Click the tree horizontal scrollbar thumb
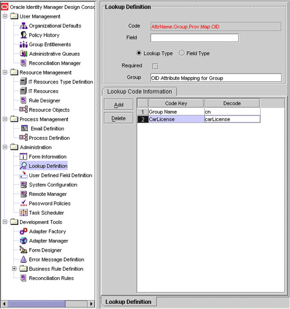The width and height of the screenshot is (290, 309). 37,303
